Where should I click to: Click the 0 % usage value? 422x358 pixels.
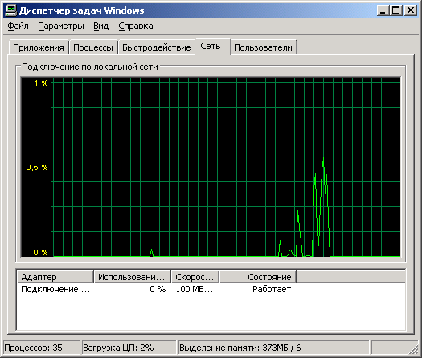[x=158, y=289]
